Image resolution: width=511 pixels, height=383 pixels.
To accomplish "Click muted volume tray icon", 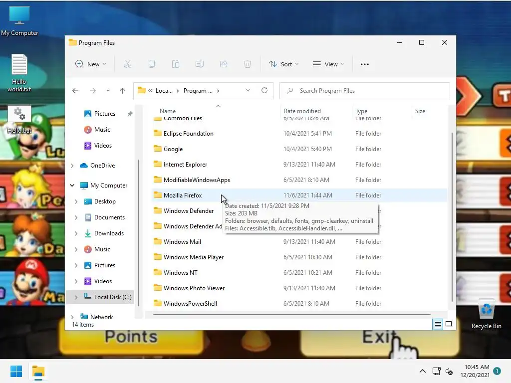I will [449, 371].
